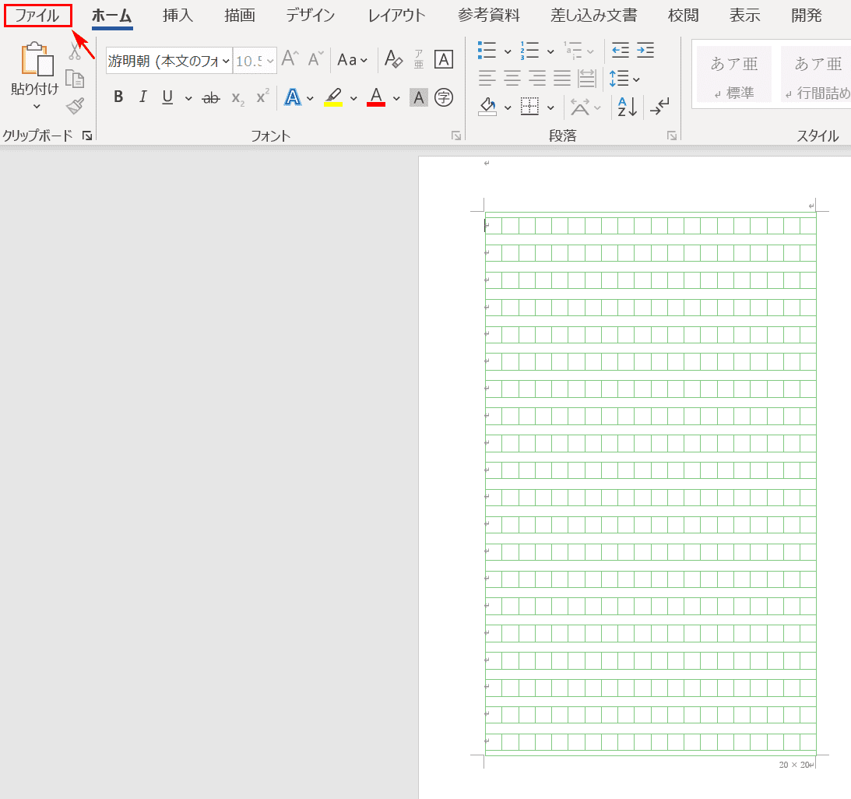Click the phonetic guide (ルビ) icon
This screenshot has height=799, width=851.
(419, 59)
